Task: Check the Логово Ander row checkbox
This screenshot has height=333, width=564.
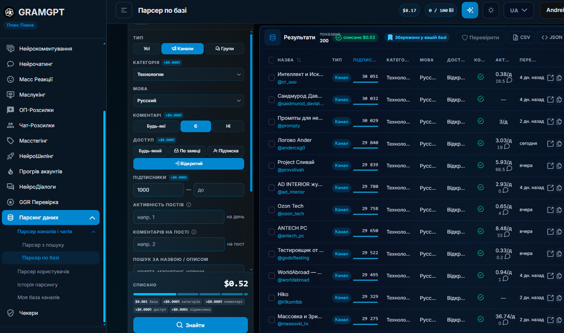Action: tap(271, 144)
